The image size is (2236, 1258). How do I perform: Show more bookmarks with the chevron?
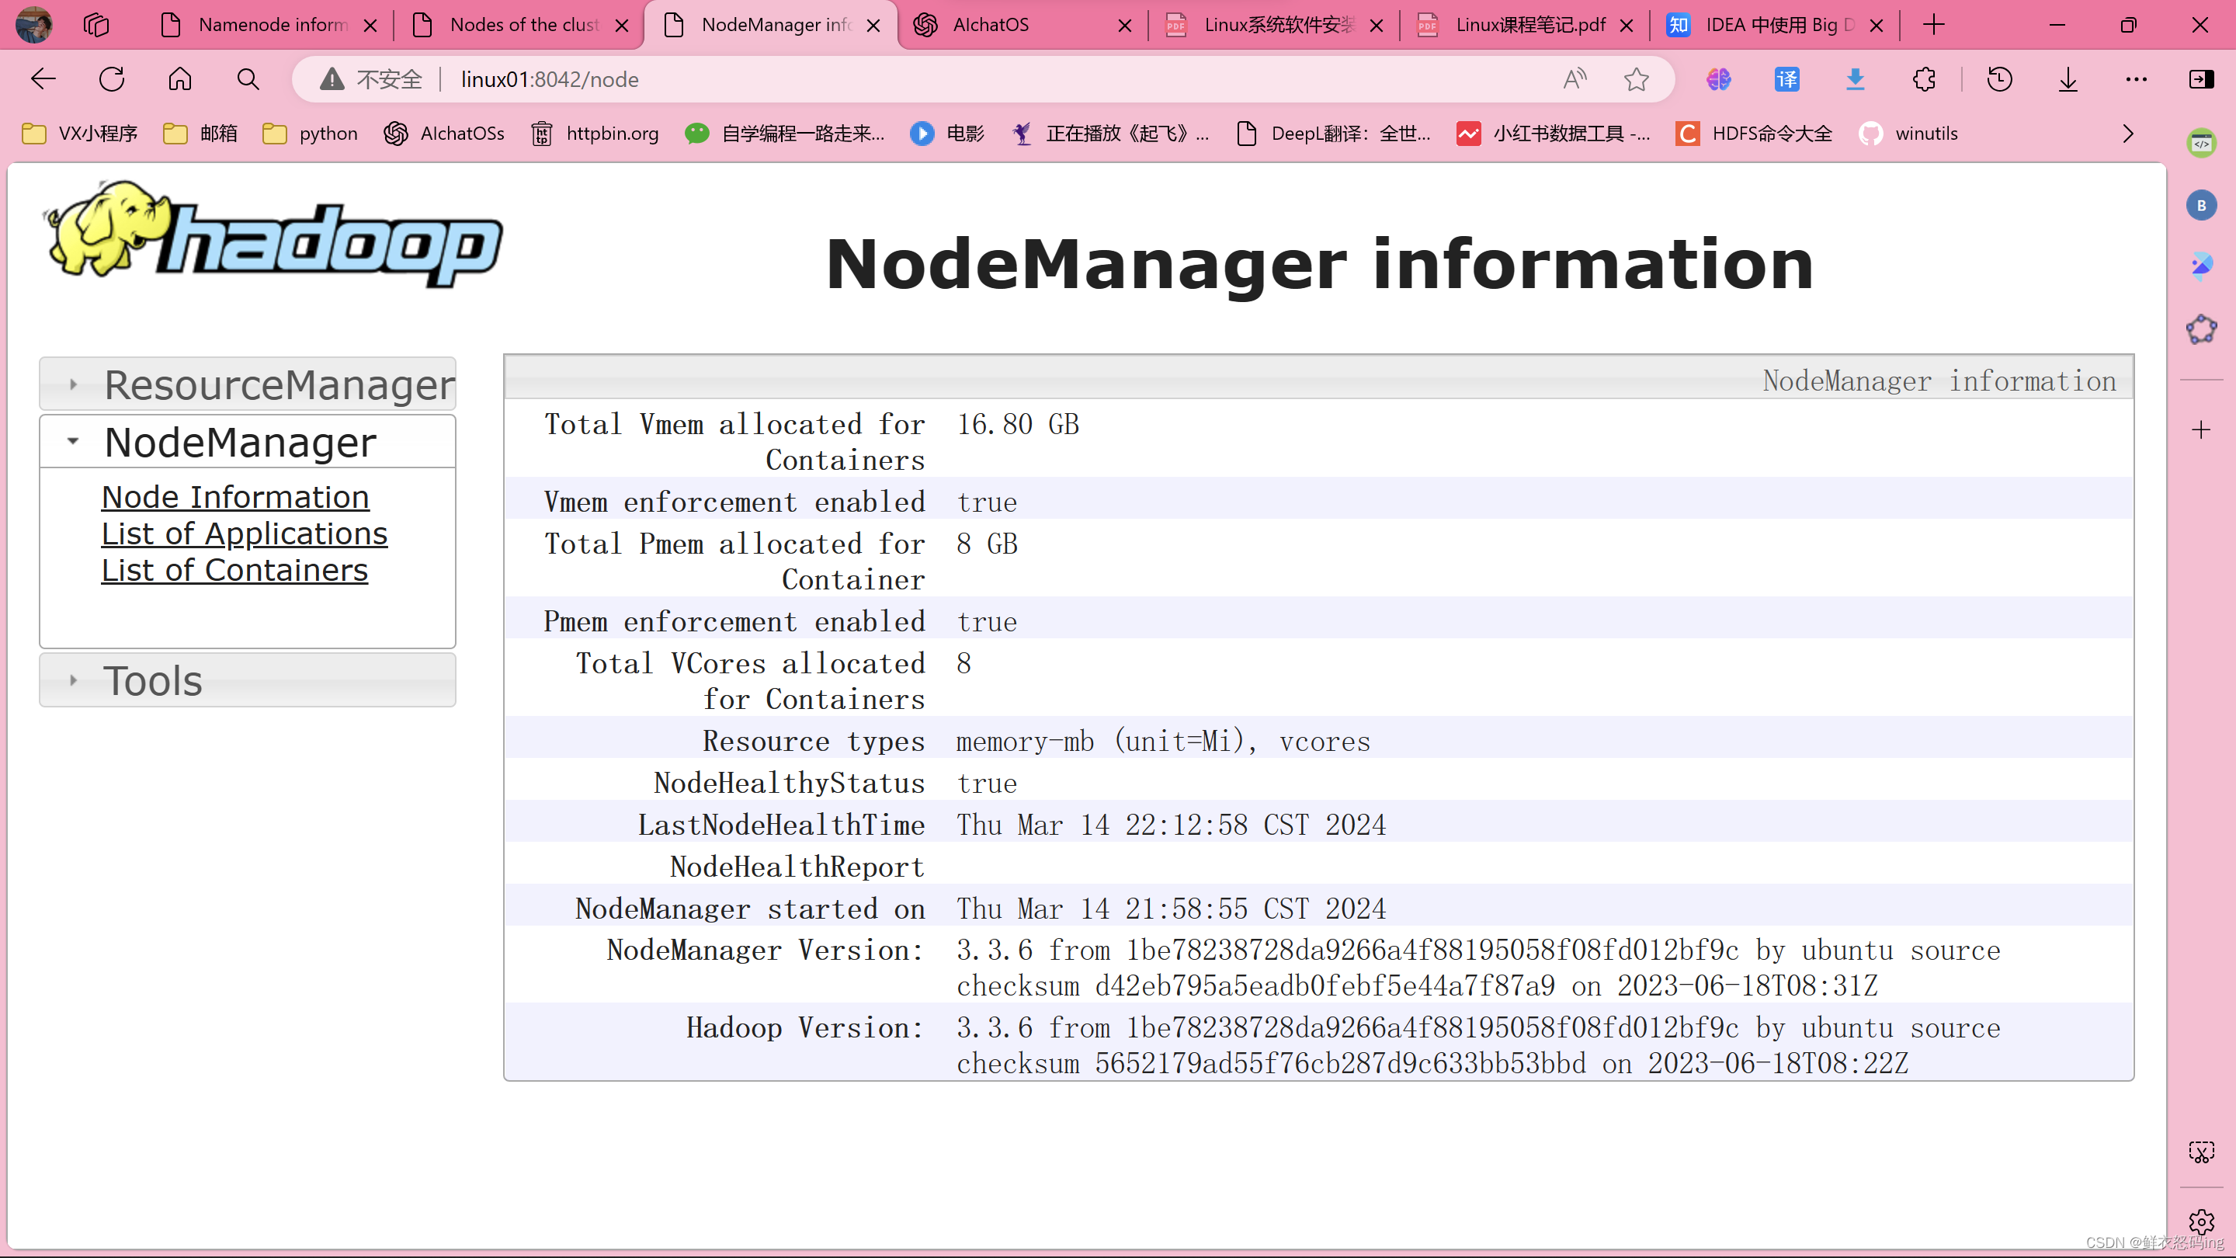(x=2127, y=134)
